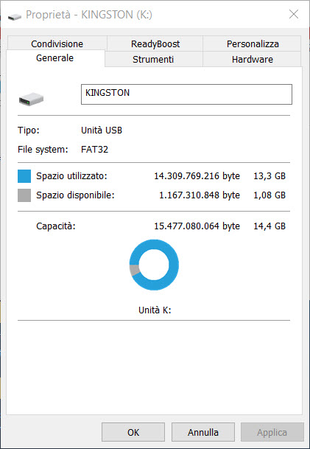Click the FAT32 file system value
This screenshot has height=449, width=310.
point(95,150)
